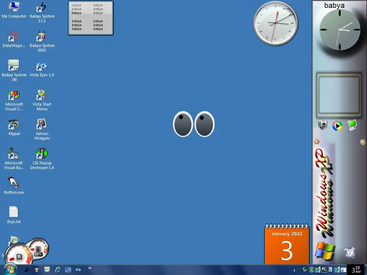This screenshot has height=275, width=367.
Task: Click the Windows flag logo in sidebar
Action: 325,251
